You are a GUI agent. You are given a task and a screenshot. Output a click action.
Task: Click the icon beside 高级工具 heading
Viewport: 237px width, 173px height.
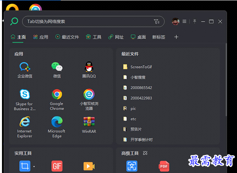tap(145, 153)
